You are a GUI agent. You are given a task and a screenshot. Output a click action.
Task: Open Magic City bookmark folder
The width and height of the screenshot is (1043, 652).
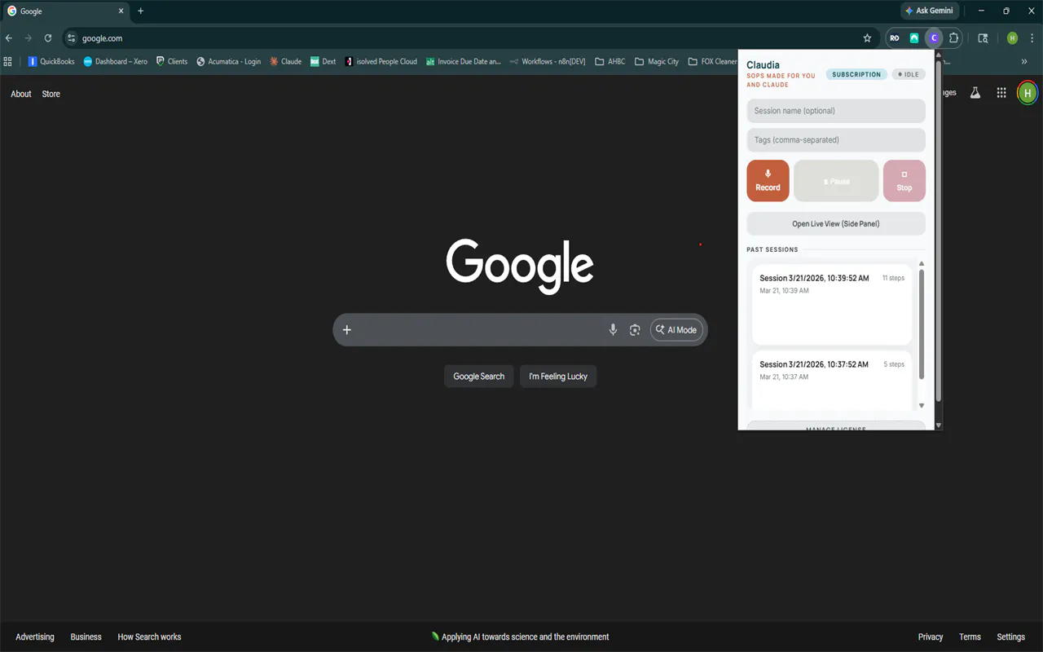point(657,61)
